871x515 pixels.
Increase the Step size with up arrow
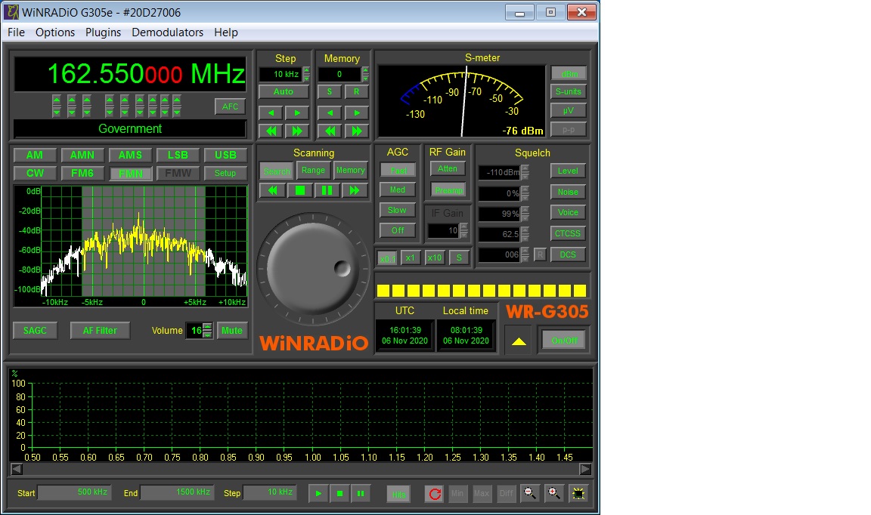[306, 71]
